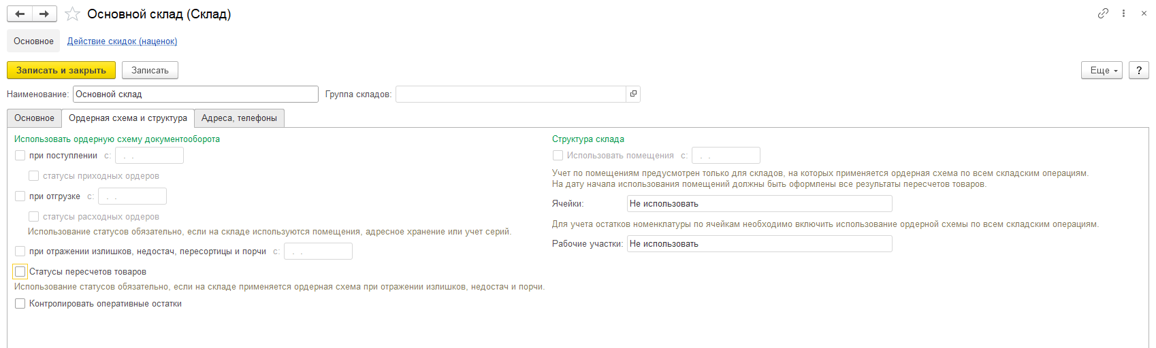Image resolution: width=1156 pixels, height=348 pixels.
Task: Toggle Статусы пересчетов товаров checkbox
Action: click(20, 272)
